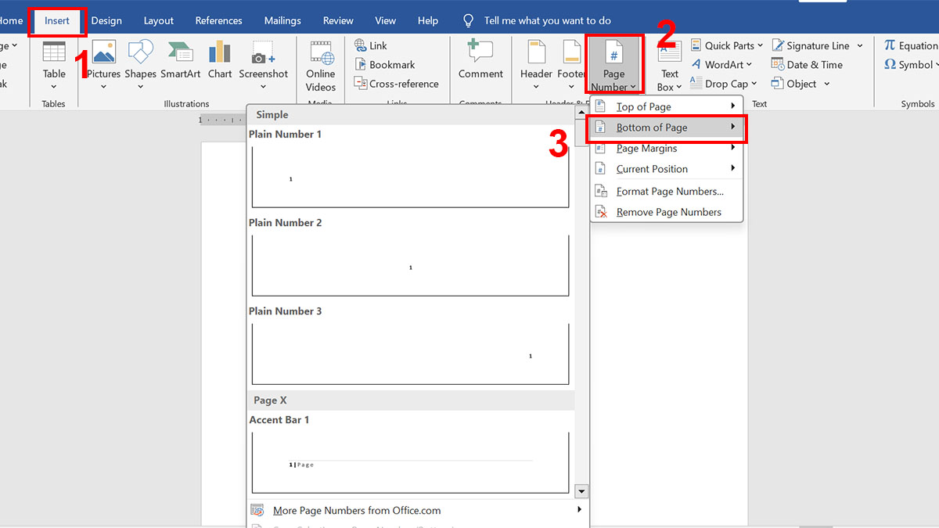Screen dimensions: 939x528
Task: Add a Signature Line
Action: click(x=811, y=45)
